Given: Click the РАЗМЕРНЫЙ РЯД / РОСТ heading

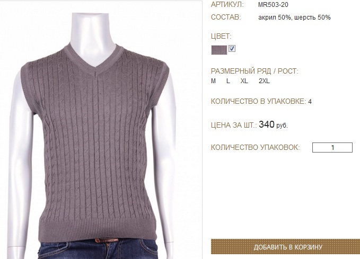Looking at the screenshot, I should (254, 71).
